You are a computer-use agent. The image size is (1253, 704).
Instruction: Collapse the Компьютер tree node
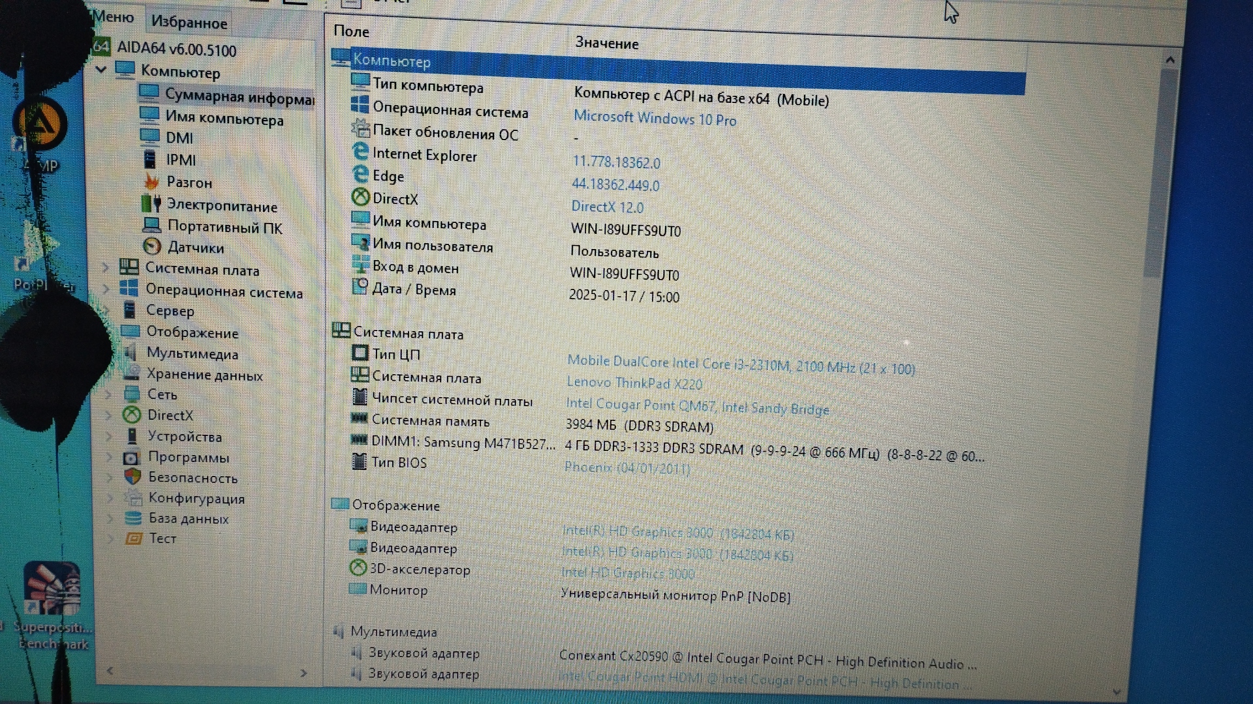tap(101, 68)
